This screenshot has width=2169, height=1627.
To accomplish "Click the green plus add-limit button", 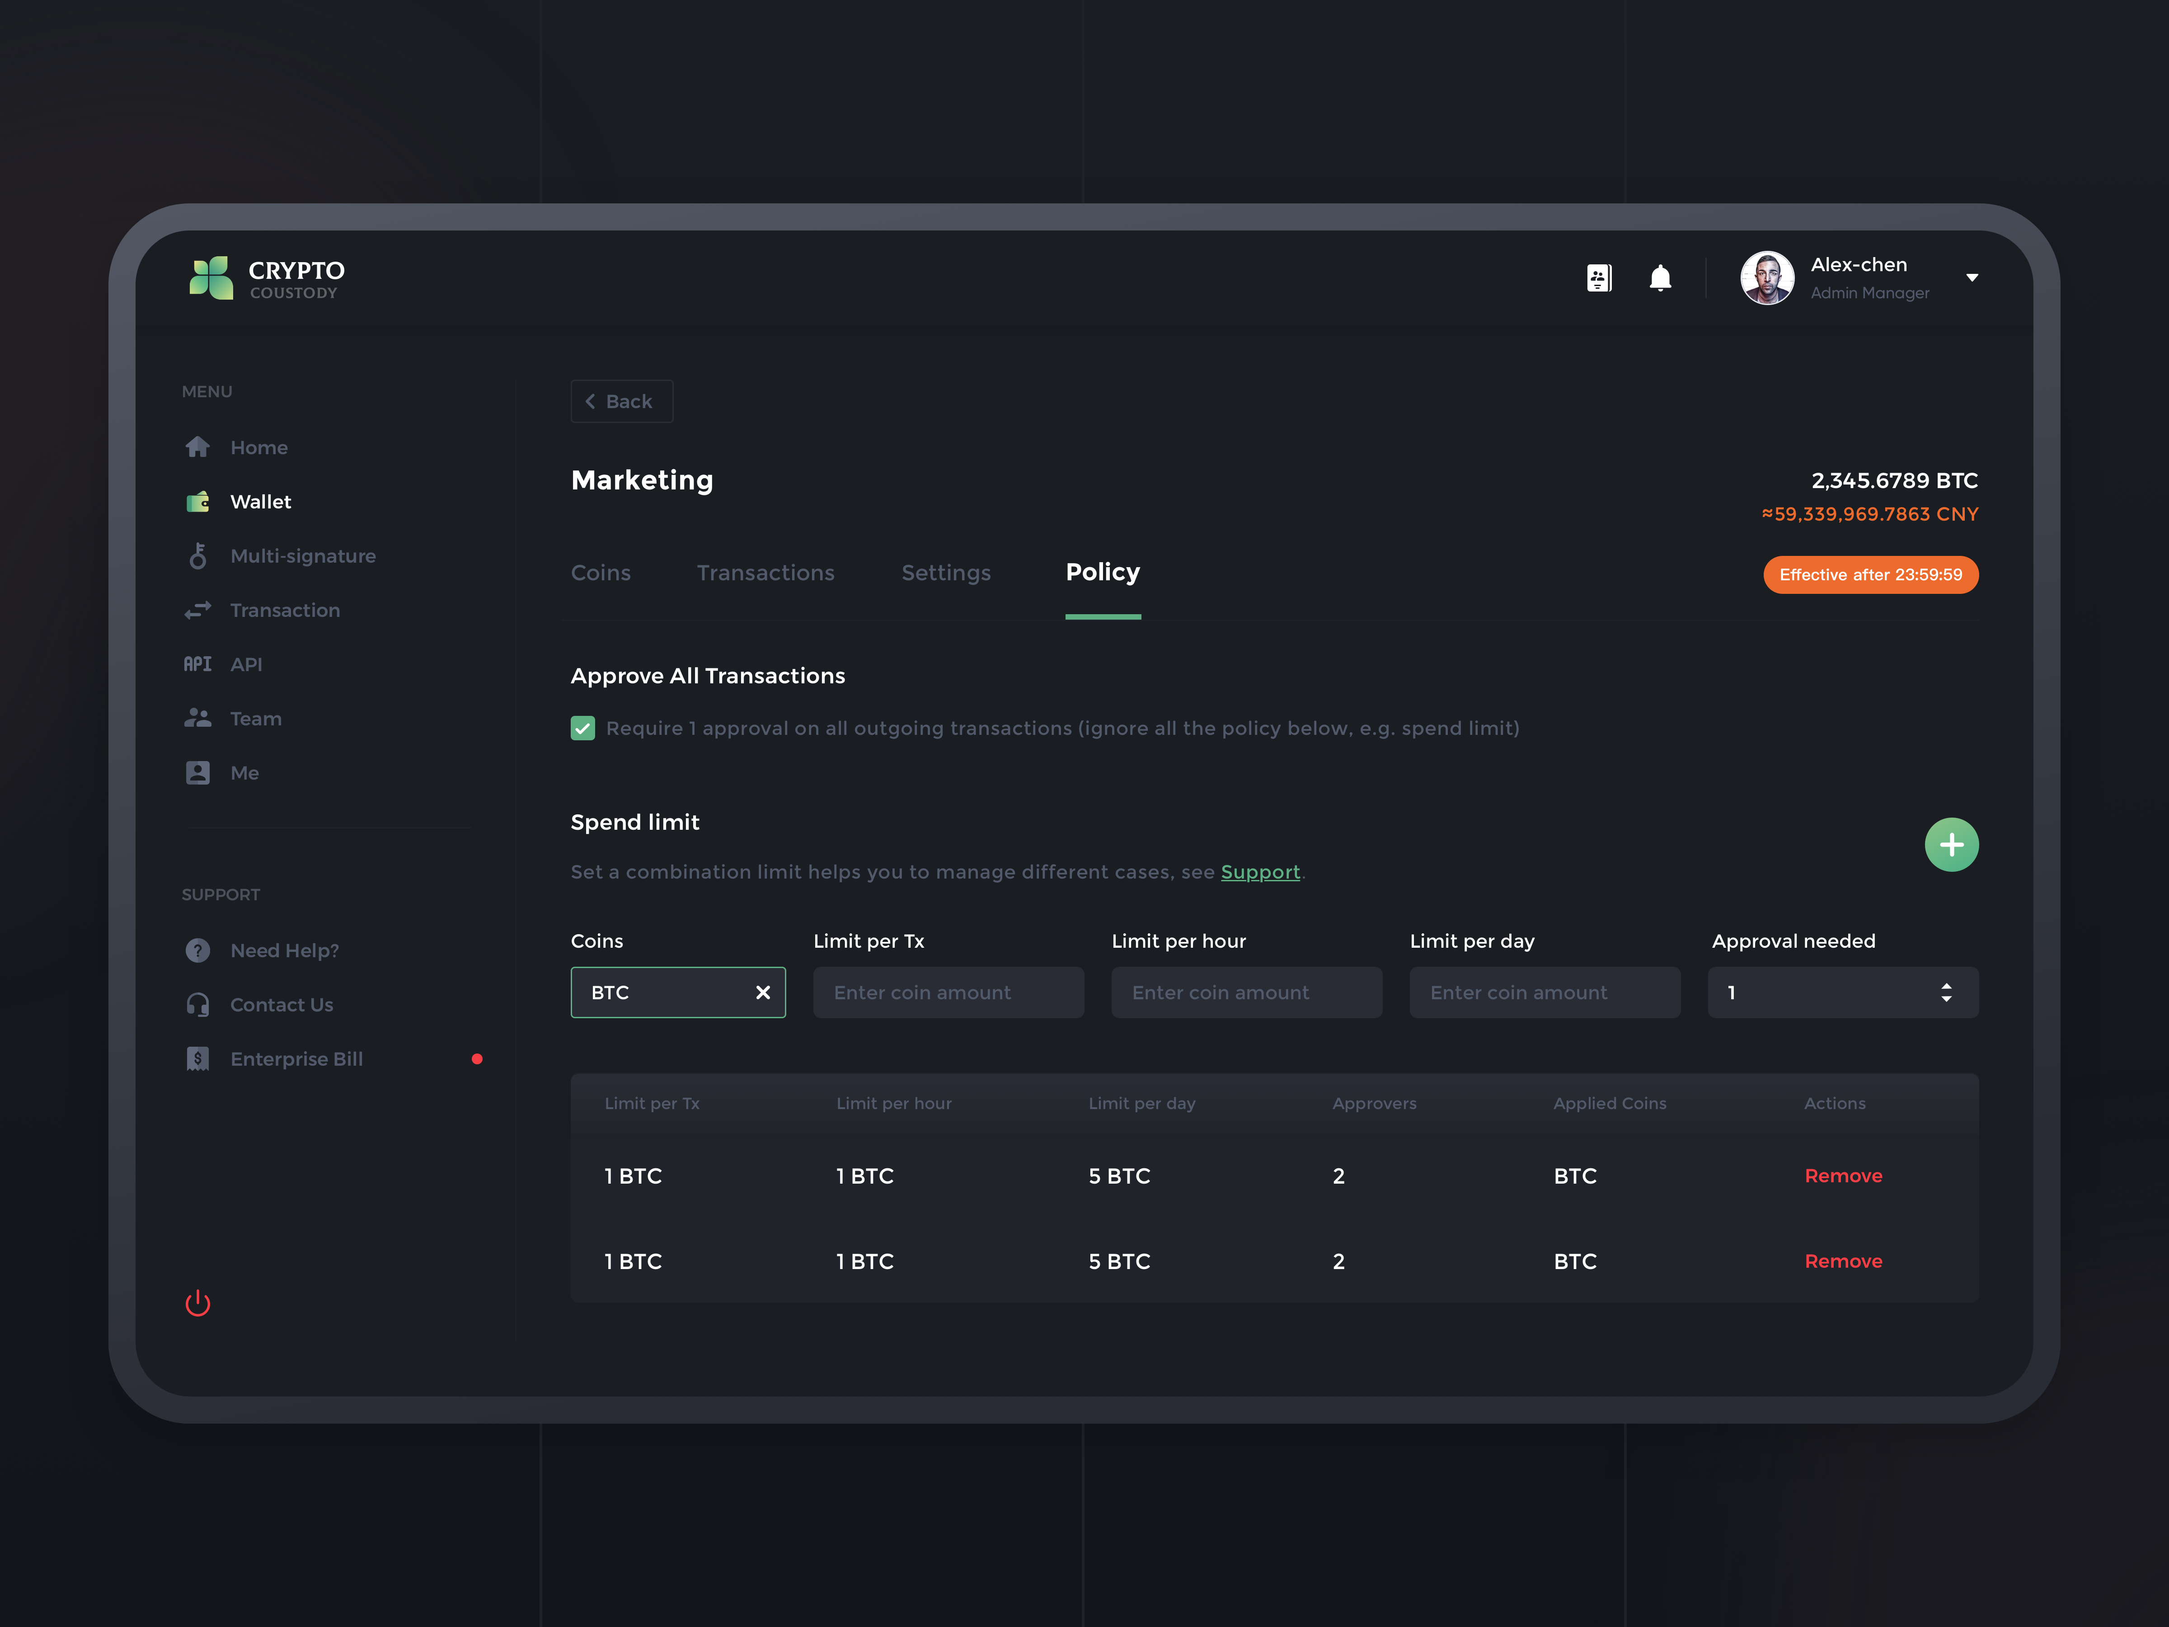I will coord(1950,844).
